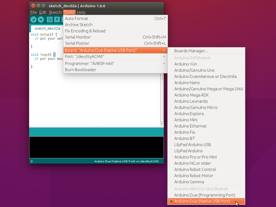Select Arduino Due (Programming Port)
This screenshot has height=207, width=276.
point(206,195)
